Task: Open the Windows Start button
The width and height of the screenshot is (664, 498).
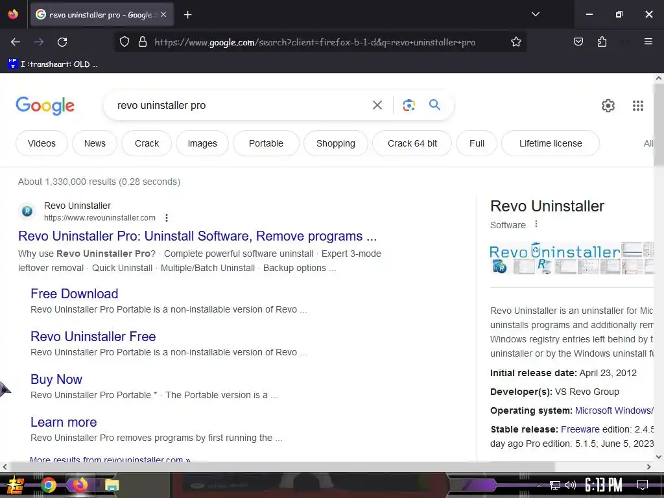Action: 16,485
